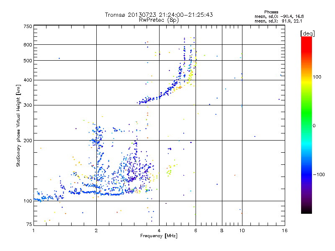Image resolution: width=335 pixels, height=251 pixels.
Task: Click the x-axis title "Frequency [MHz]"
Action: pyautogui.click(x=159, y=236)
